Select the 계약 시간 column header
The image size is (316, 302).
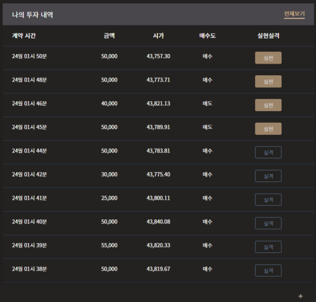tap(24, 36)
